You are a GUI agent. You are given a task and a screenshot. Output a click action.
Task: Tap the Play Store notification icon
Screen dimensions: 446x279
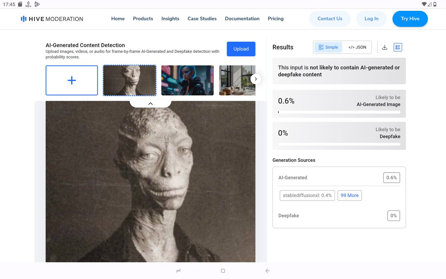37,4
